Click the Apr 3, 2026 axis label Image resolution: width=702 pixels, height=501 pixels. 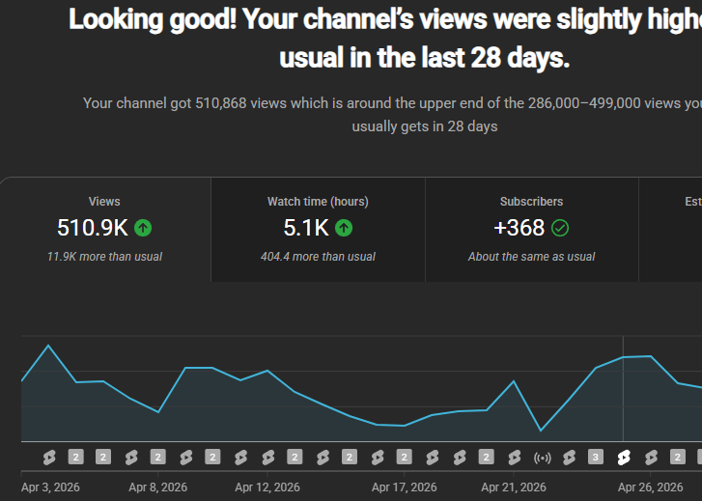[x=50, y=487]
